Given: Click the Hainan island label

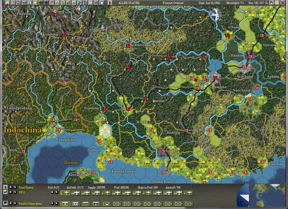Looking at the screenshot, I should (x=71, y=162).
